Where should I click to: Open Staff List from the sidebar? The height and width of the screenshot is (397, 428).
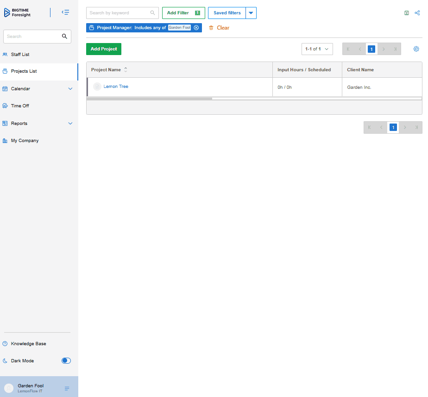click(x=20, y=55)
